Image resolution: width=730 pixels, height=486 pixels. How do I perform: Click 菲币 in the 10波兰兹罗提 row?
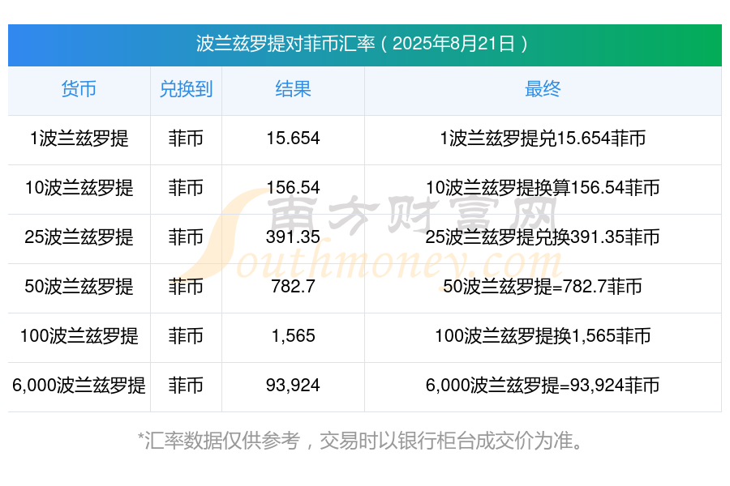(186, 188)
